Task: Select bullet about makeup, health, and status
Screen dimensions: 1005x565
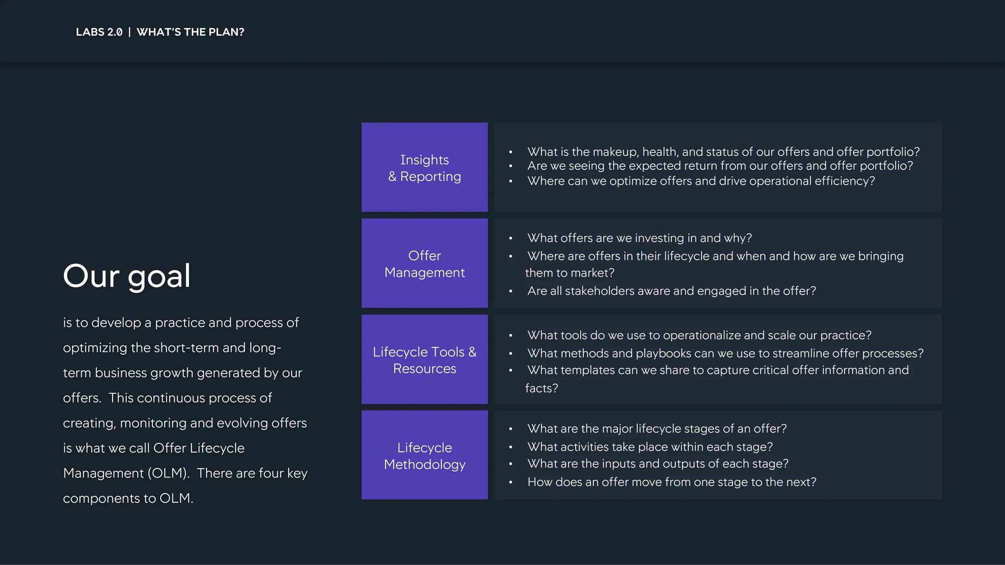Action: pos(723,152)
